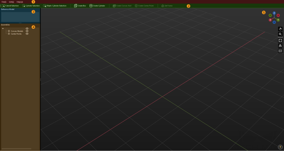284x151 pixels.
Task: Open the Edit menu
Action: pyautogui.click(x=11, y=2)
